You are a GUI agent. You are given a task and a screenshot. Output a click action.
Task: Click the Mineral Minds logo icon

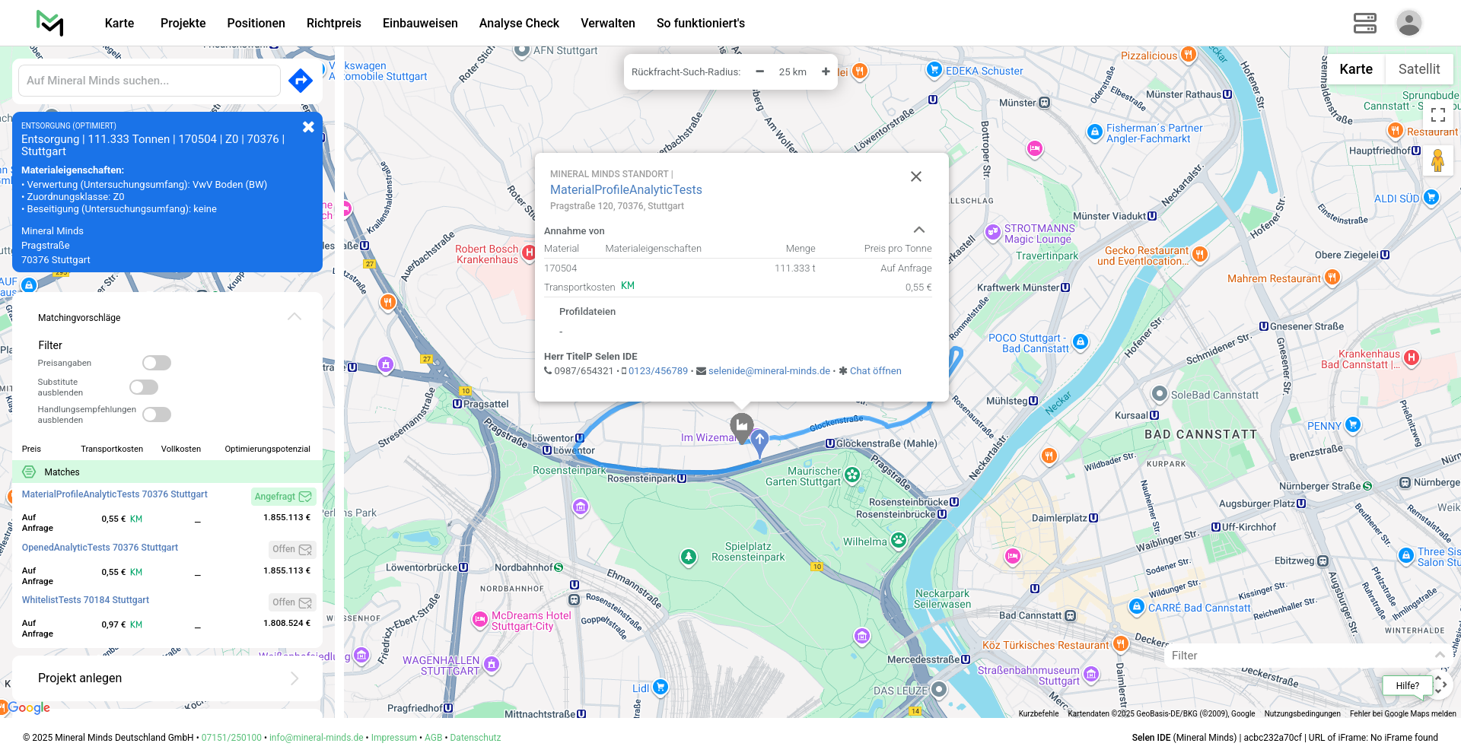(50, 23)
